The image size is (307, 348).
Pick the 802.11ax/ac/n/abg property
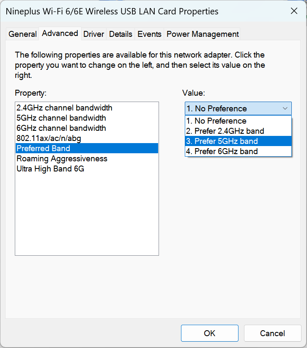click(87, 138)
